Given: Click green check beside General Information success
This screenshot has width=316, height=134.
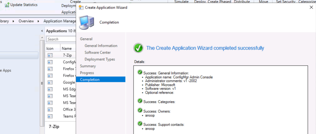Looking at the screenshot, I should (140, 72).
